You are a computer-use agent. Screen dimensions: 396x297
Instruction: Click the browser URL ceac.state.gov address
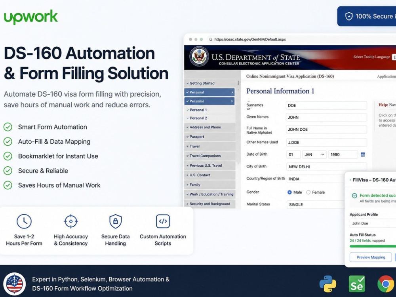pos(250,39)
